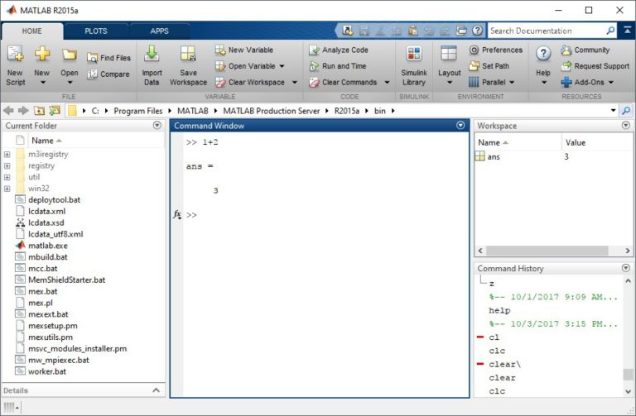Image resolution: width=636 pixels, height=416 pixels.
Task: Click the Import Data icon
Action: [152, 55]
